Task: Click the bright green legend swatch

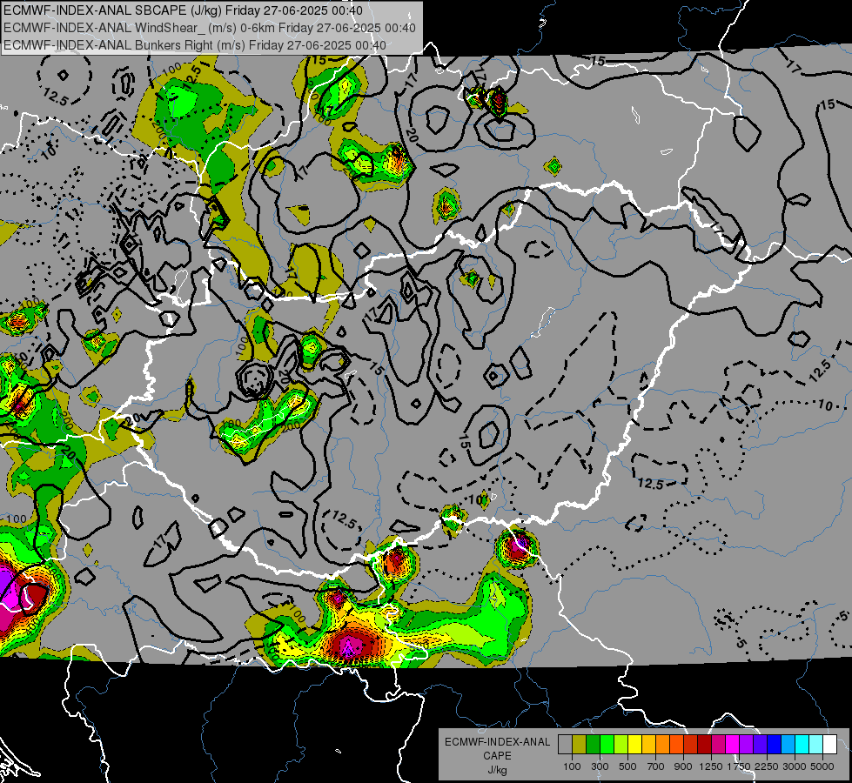Action: click(x=607, y=745)
